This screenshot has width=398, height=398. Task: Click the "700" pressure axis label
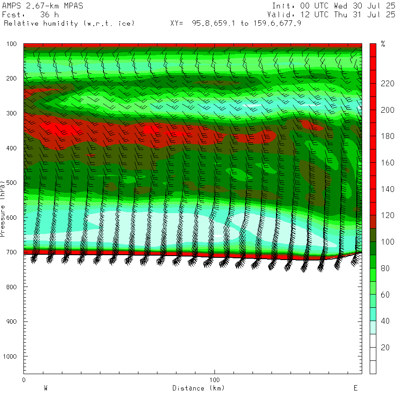point(11,252)
